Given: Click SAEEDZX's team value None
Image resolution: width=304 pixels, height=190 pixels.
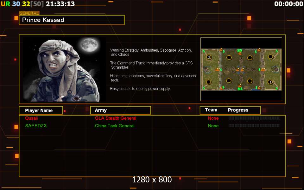Looking at the screenshot, I should 213,126.
